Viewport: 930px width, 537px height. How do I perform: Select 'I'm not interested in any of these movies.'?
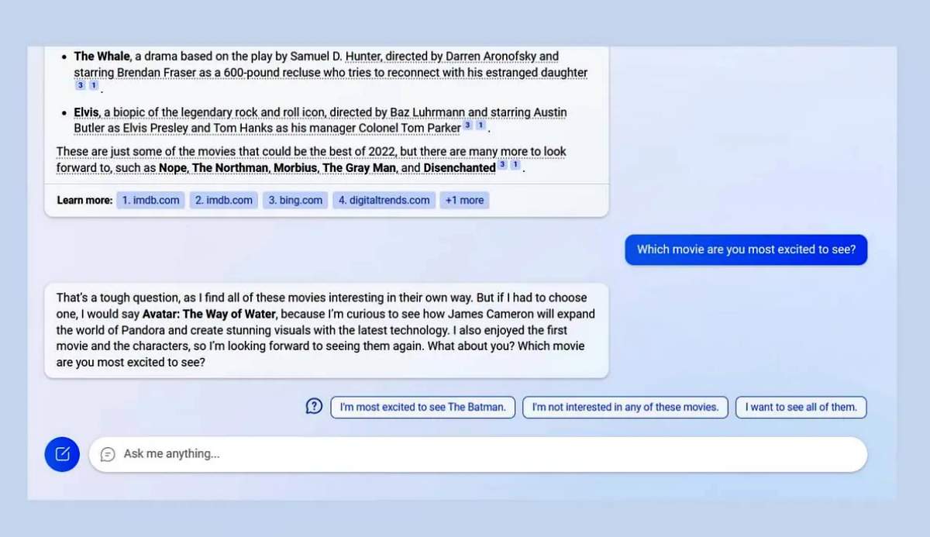click(625, 407)
